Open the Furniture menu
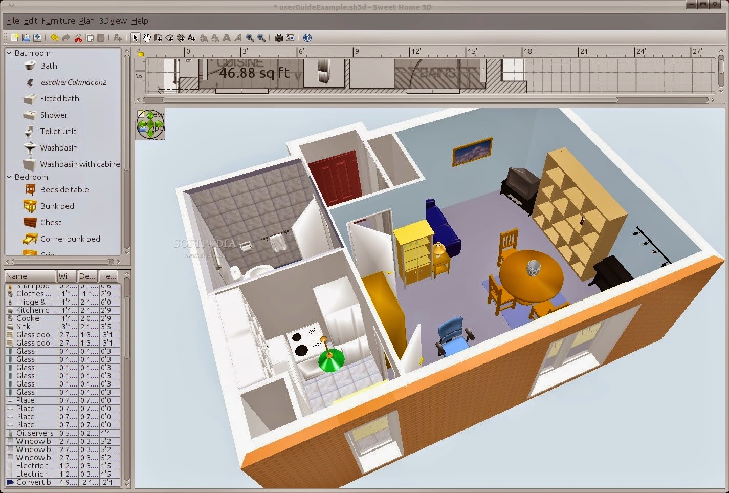Image resolution: width=729 pixels, height=493 pixels. tap(58, 21)
